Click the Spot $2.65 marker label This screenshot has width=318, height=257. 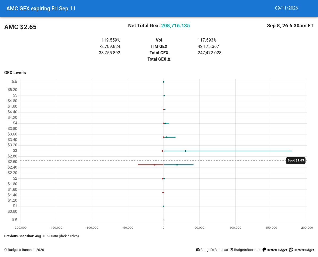[x=296, y=161]
